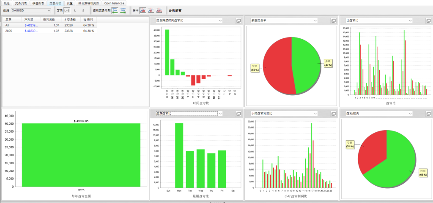The height and width of the screenshot is (203, 433).
Task: Choose the 'all' sample chart icon
Action: [143, 11]
